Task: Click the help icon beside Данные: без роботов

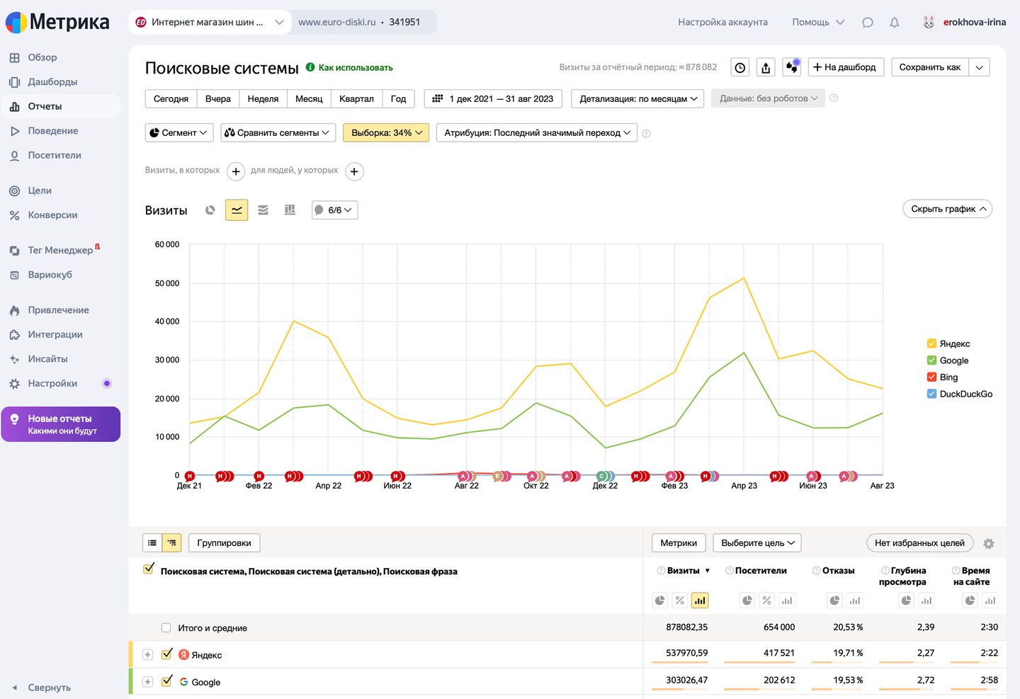Action: click(x=834, y=98)
